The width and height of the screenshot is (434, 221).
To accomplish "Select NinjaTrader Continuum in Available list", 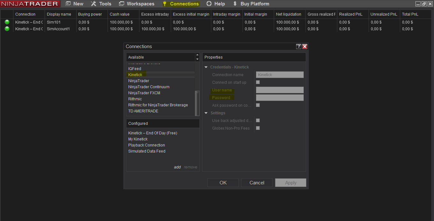I will 149,87.
